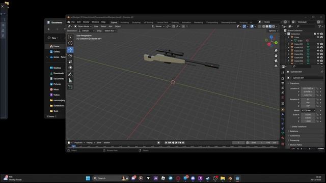Click the Location X value field
Viewport: 326px width, 183px height.
tap(308, 88)
